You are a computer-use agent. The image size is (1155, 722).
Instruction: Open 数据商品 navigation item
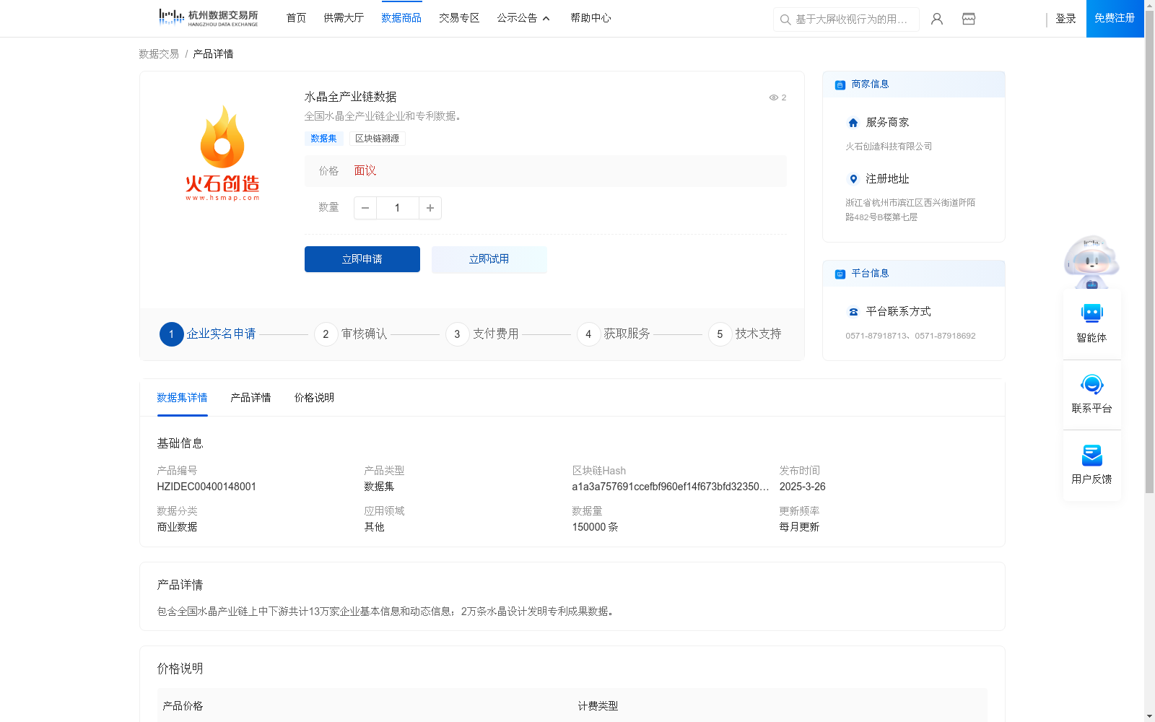(401, 18)
